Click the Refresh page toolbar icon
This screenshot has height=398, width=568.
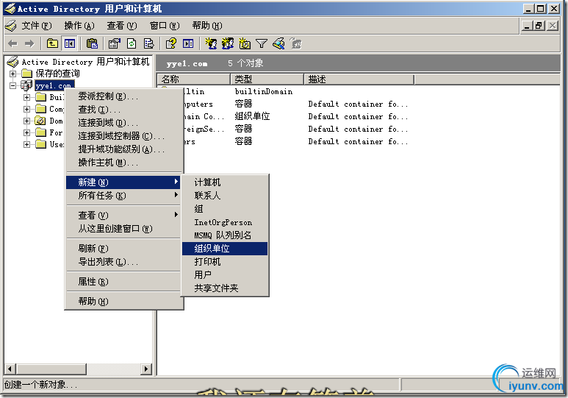[132, 44]
